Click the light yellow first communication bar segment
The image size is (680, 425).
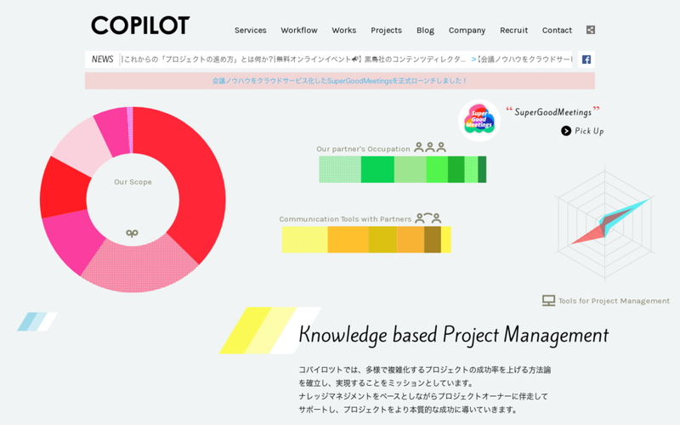point(304,240)
